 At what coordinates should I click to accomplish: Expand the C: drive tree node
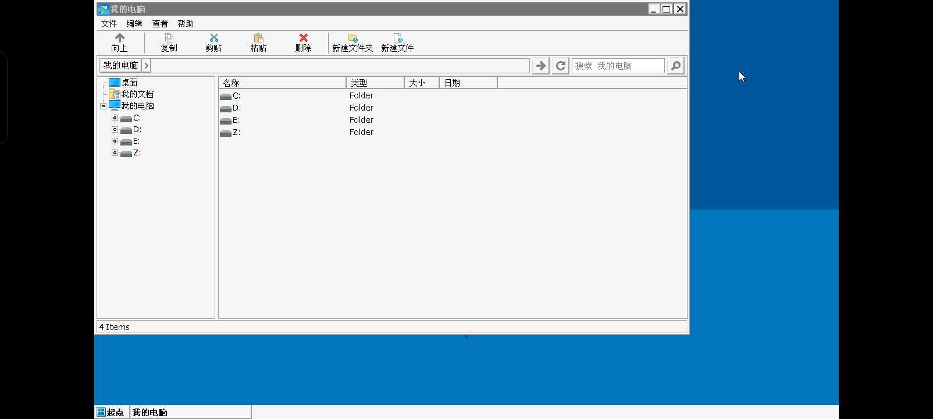point(115,118)
